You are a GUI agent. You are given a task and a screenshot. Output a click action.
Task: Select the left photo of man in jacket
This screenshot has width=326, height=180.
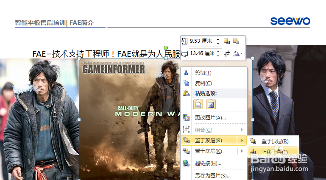tap(39, 119)
